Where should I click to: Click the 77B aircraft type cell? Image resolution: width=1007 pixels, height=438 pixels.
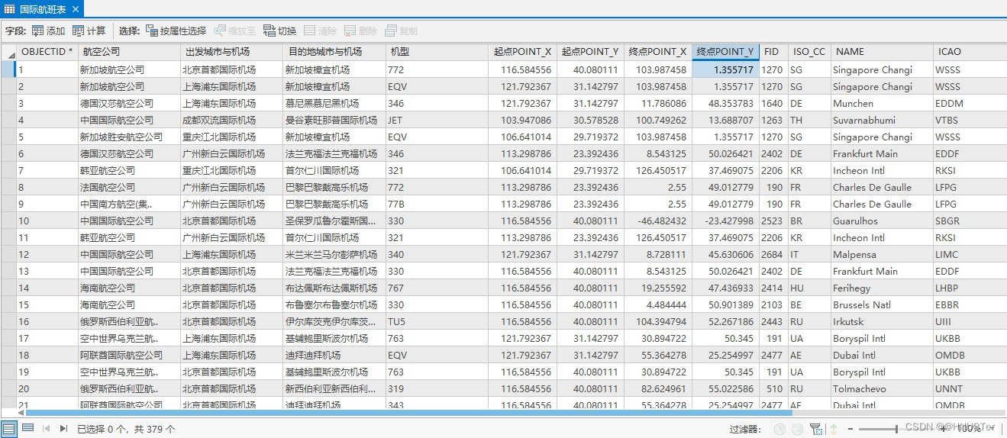(437, 204)
